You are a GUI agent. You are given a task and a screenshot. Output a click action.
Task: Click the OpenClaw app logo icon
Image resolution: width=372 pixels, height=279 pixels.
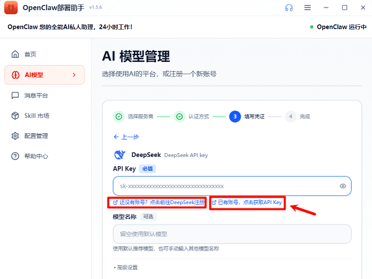[x=11, y=7]
